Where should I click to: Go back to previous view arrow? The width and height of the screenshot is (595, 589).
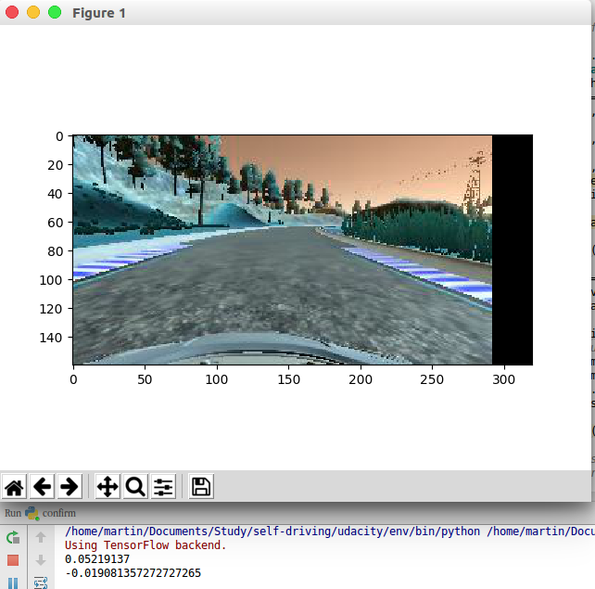(x=42, y=486)
